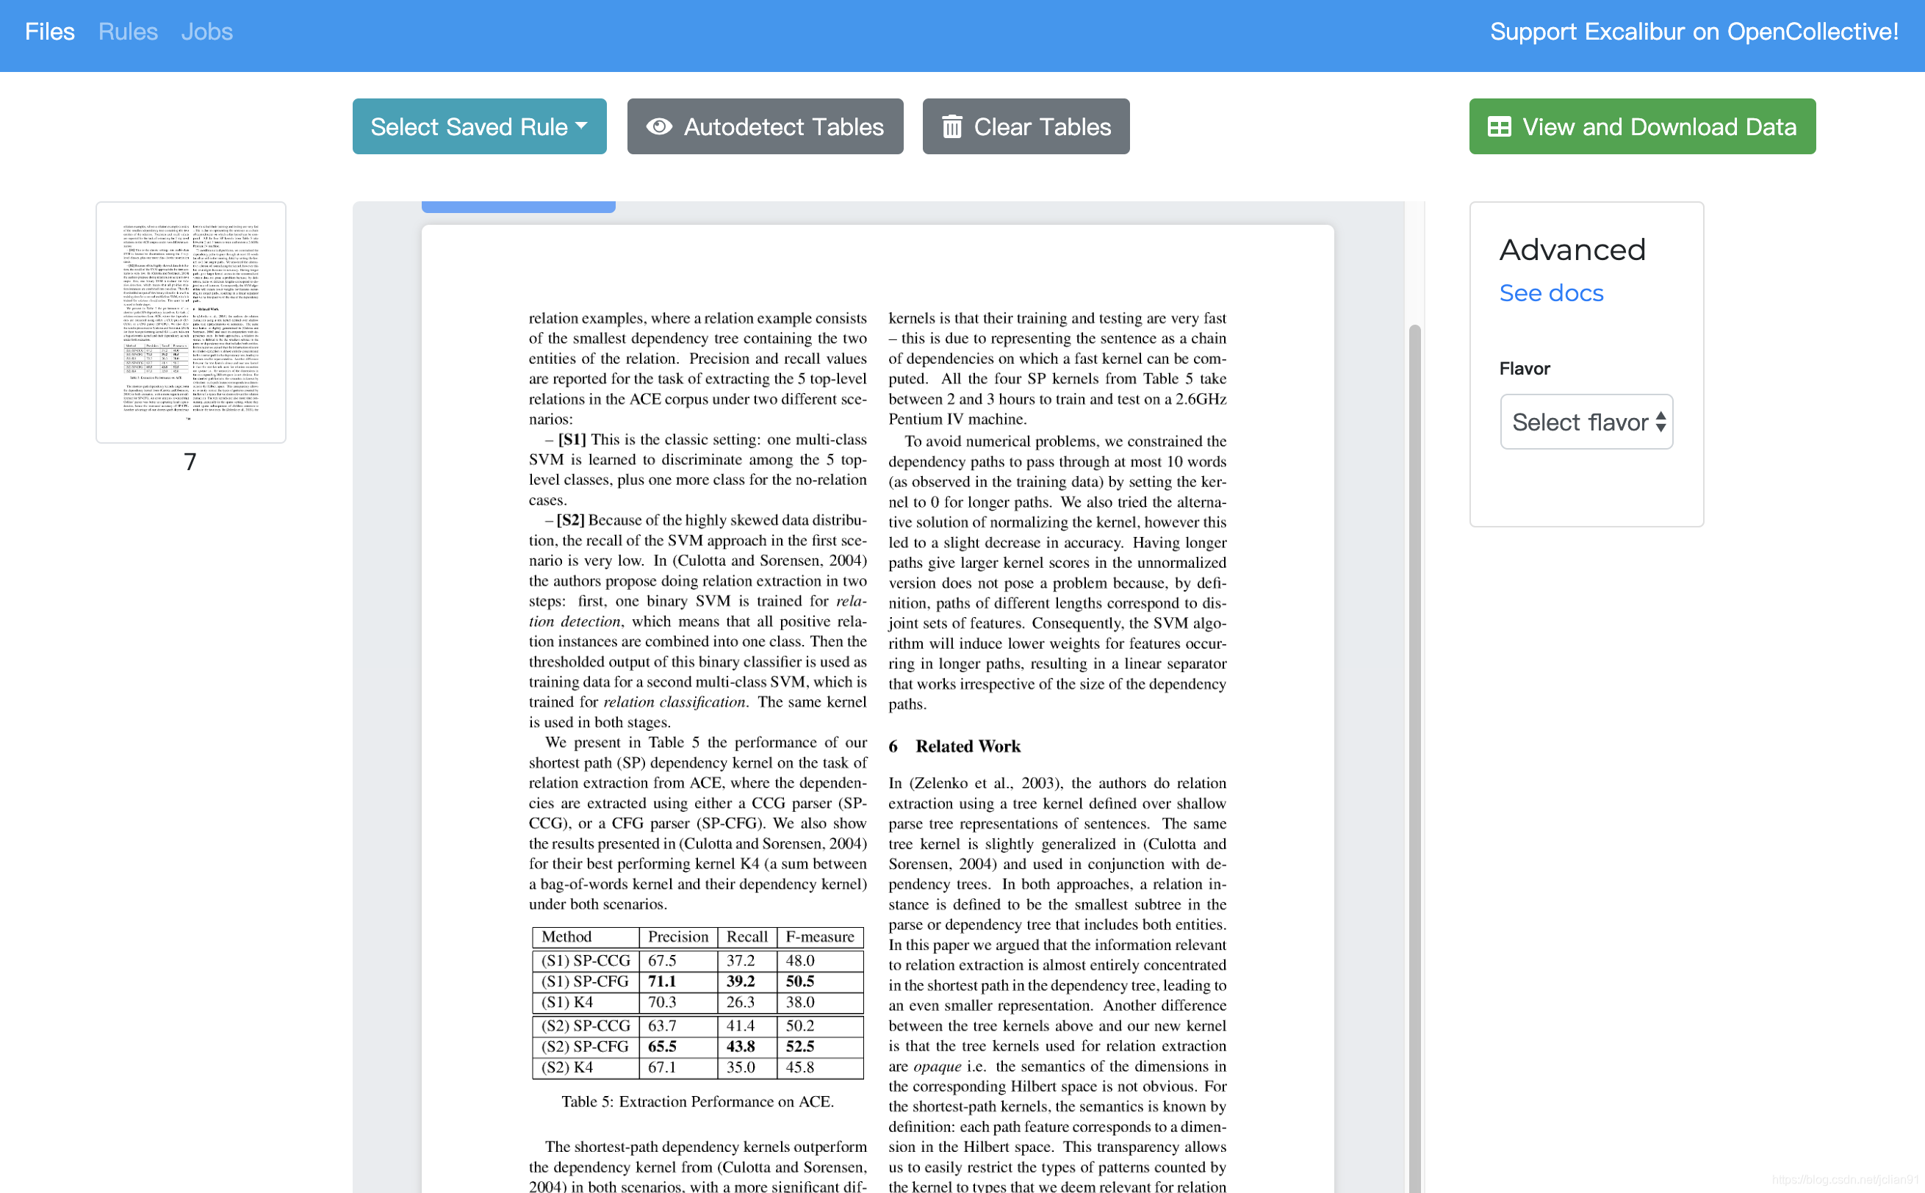Click the 'Flavor' label
The height and width of the screenshot is (1193, 1925).
(1525, 369)
